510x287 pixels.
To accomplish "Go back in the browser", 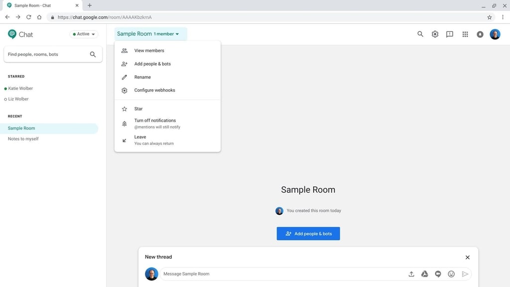I will point(7,17).
